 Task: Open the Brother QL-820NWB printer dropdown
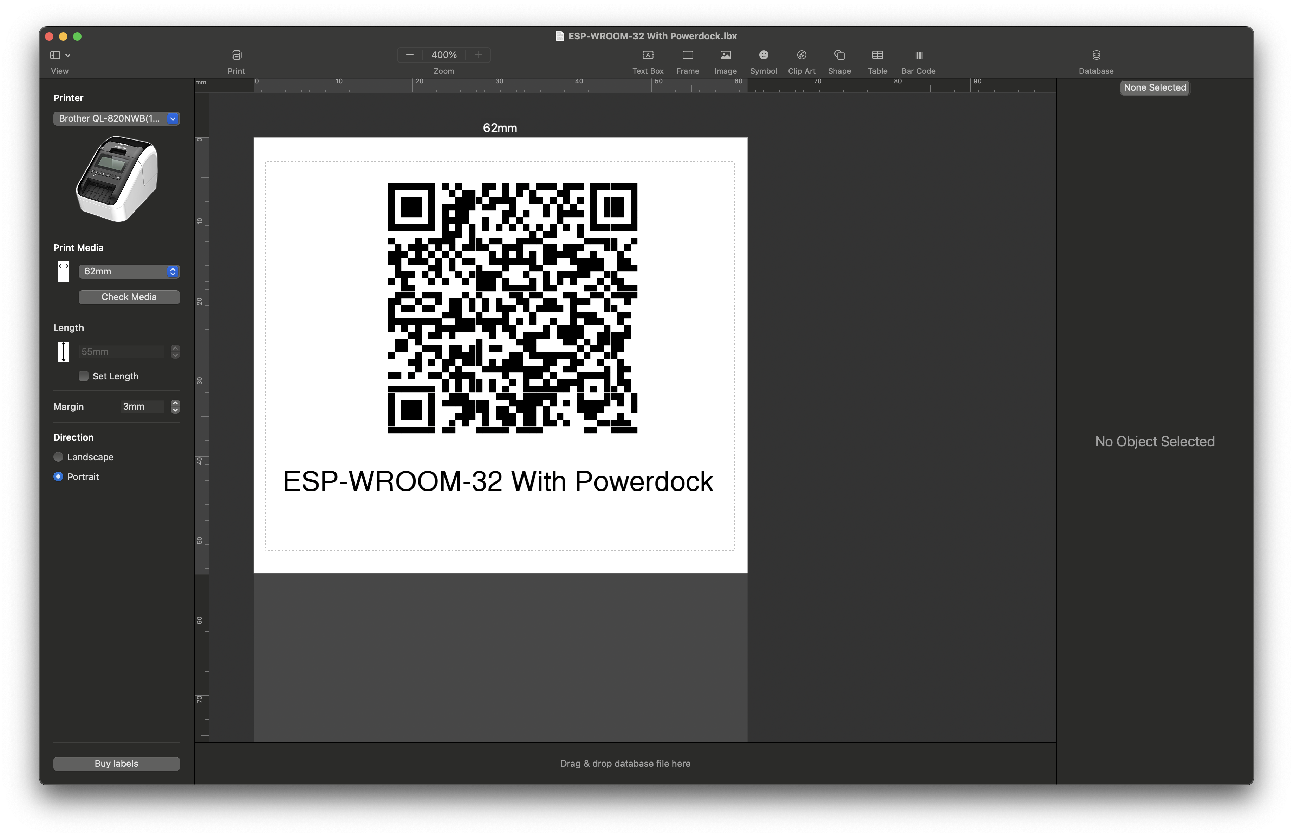click(116, 118)
